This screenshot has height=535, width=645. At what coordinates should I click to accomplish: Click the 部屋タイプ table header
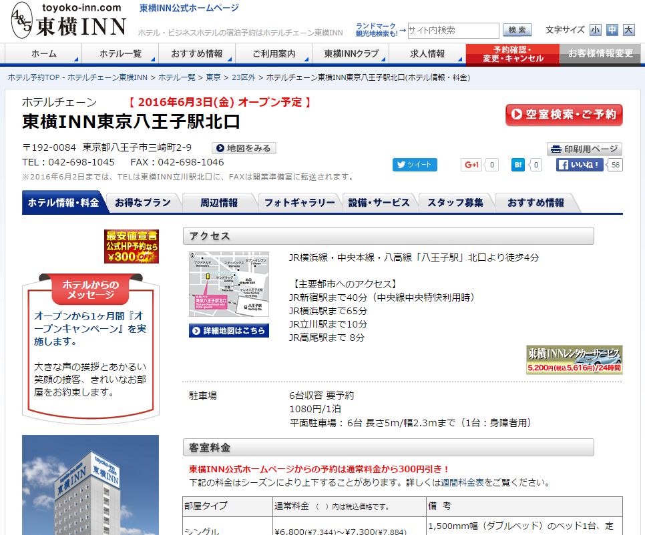click(x=228, y=506)
